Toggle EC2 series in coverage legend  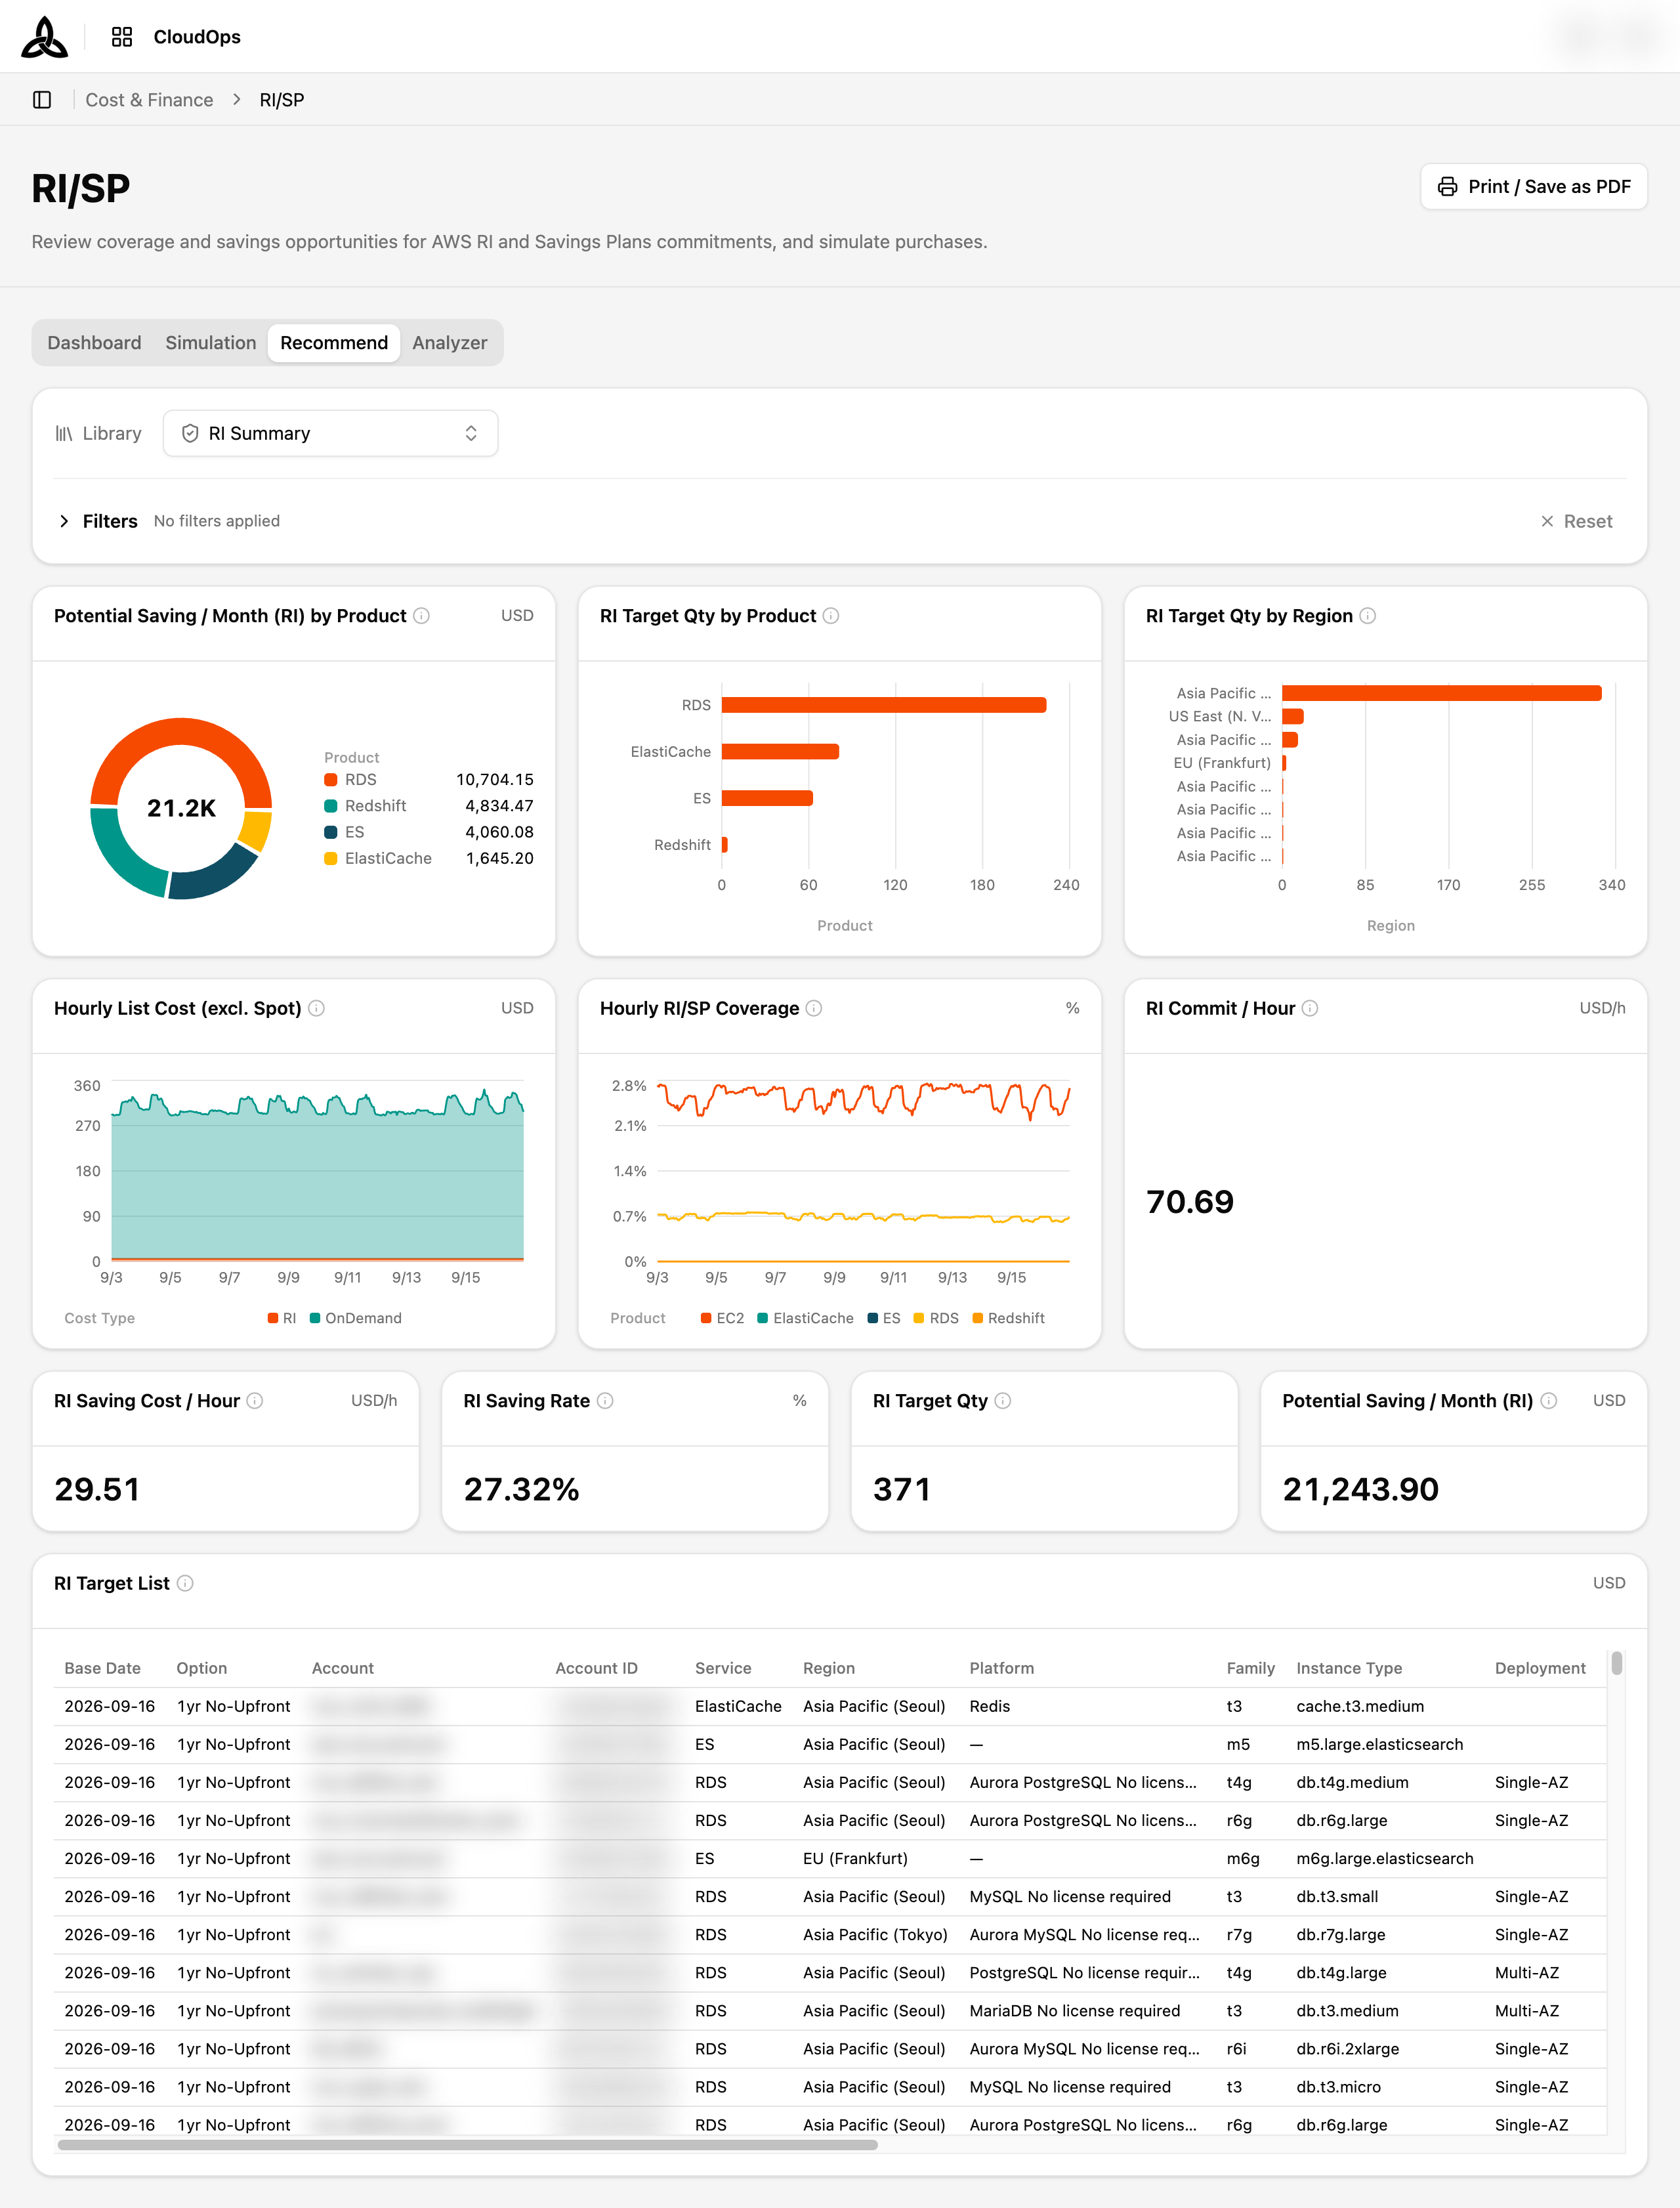[723, 1318]
